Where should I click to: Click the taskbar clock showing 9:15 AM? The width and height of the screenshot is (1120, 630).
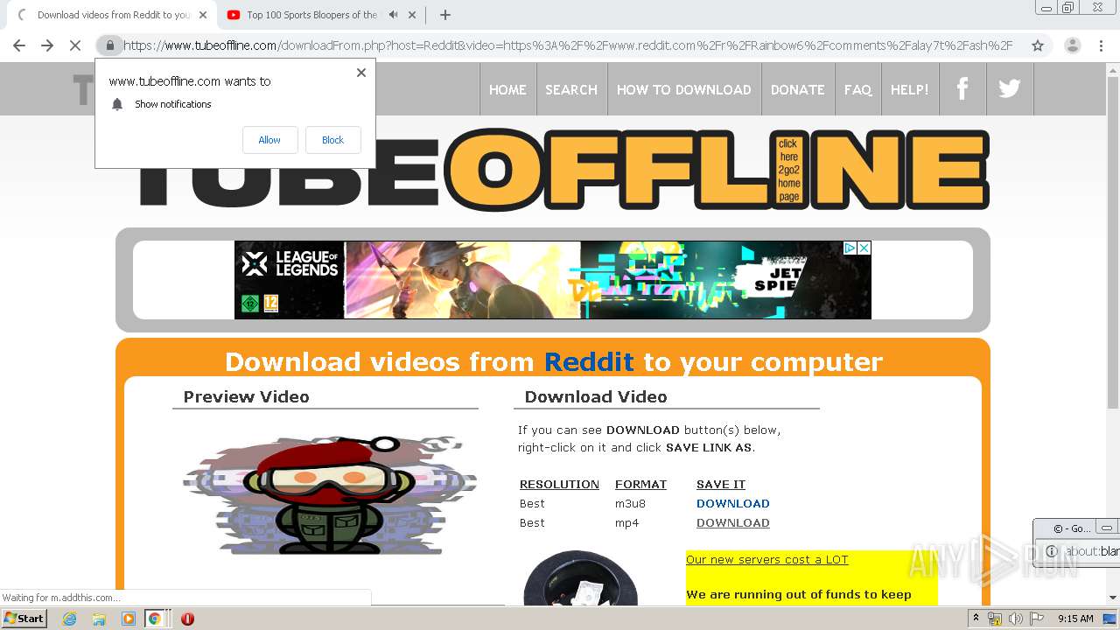[1075, 619]
